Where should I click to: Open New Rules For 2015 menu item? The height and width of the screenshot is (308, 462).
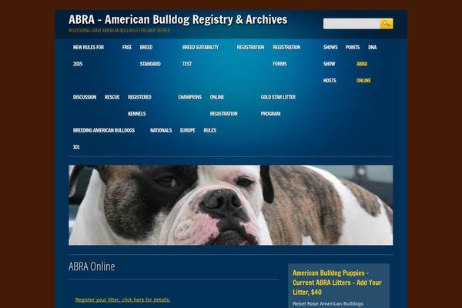(x=89, y=55)
